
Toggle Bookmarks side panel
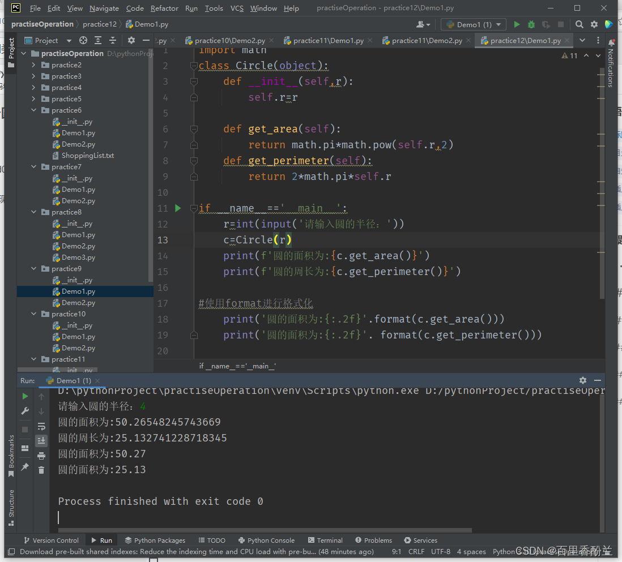(x=11, y=456)
